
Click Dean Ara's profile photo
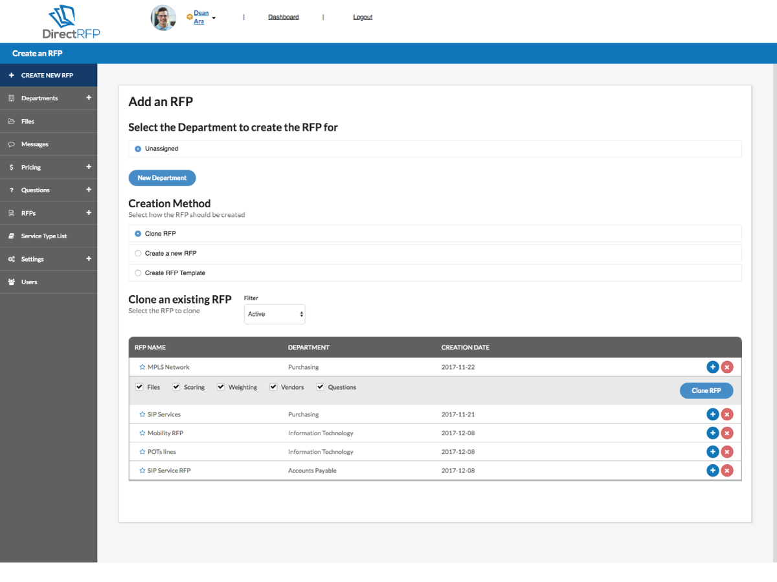(164, 17)
